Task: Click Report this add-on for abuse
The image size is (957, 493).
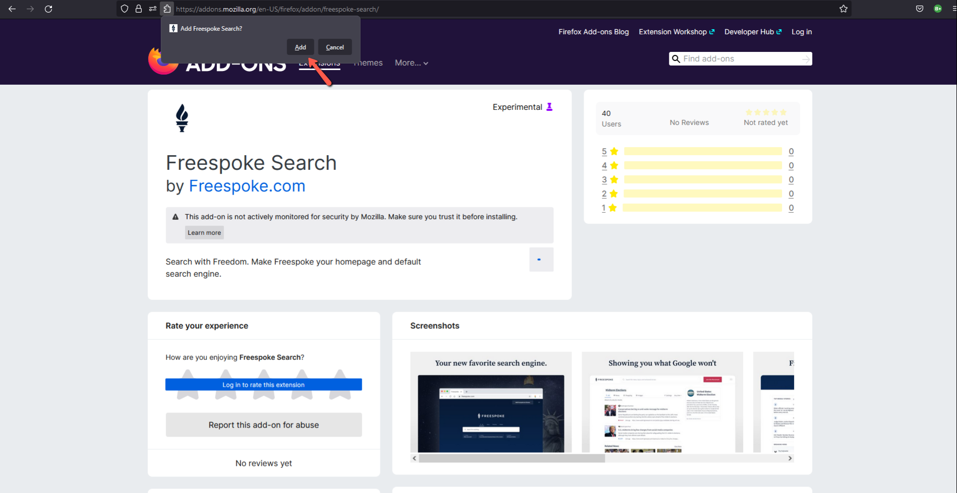Action: [264, 425]
